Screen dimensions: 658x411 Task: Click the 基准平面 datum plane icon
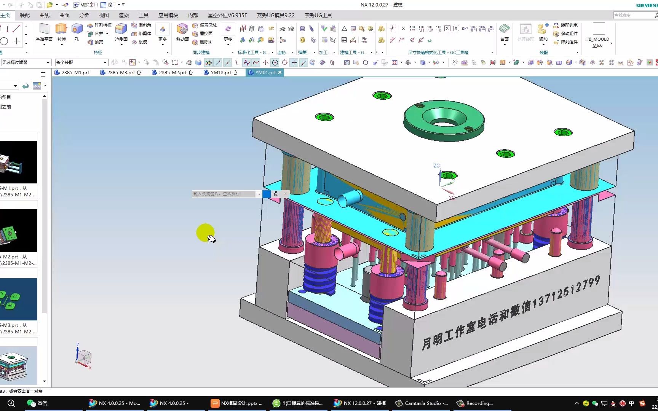tap(44, 30)
